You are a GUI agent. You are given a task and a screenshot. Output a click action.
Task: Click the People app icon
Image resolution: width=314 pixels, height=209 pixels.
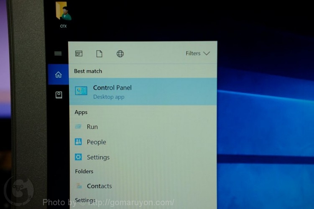click(78, 142)
